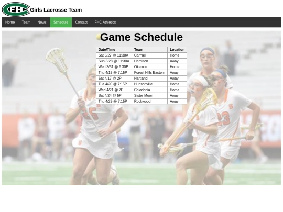Select the Thu 4/15 @ 7:15P cell
This screenshot has width=283, height=212.
(x=114, y=73)
